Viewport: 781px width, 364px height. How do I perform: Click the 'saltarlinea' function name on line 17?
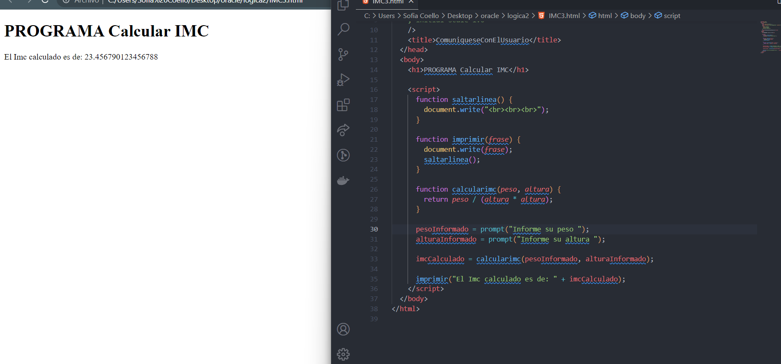click(474, 99)
